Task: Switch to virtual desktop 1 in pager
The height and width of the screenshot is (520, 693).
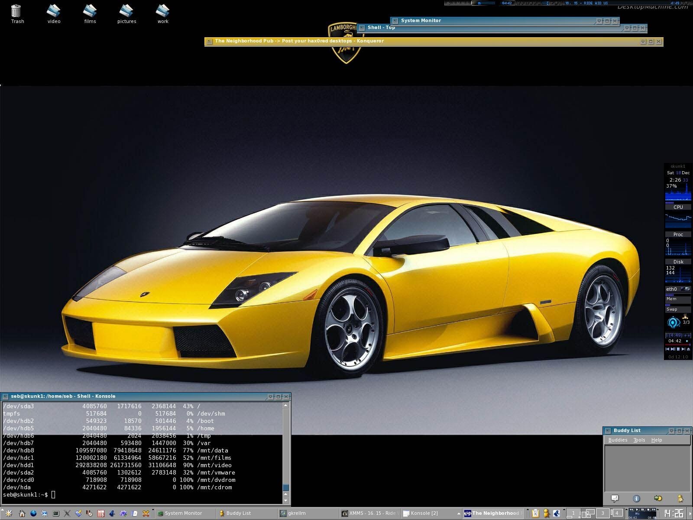Action: click(573, 513)
